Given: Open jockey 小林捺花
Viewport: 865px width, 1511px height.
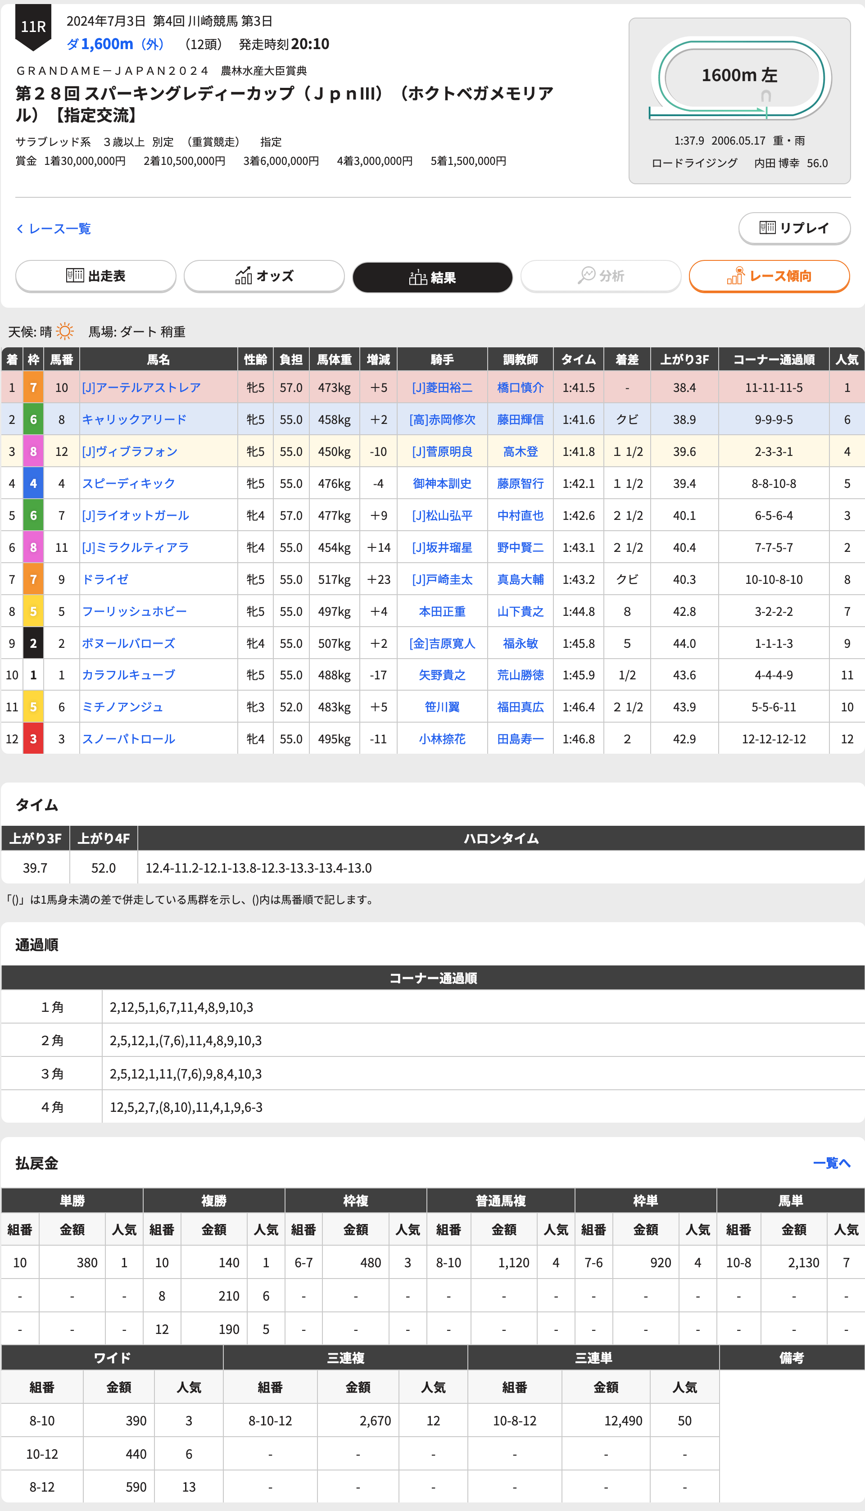Looking at the screenshot, I should point(442,739).
